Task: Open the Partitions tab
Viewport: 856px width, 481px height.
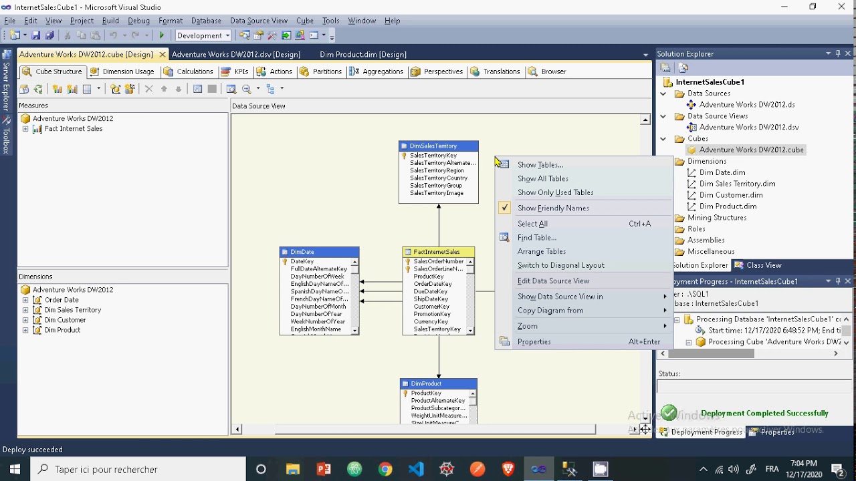Action: (320, 71)
